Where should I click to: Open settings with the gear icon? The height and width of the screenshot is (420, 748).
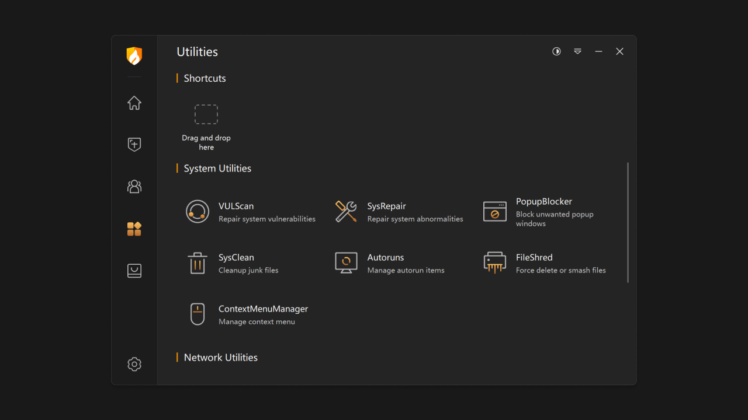[x=134, y=364]
